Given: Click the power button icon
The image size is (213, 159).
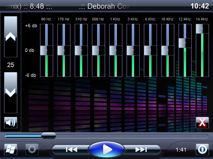Looking at the screenshot, I should pyautogui.click(x=202, y=149).
